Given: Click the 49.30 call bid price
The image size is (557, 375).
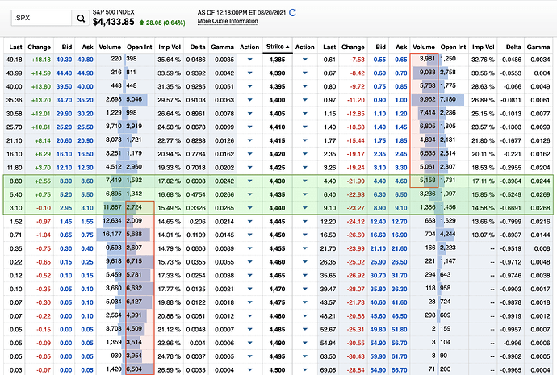Looking at the screenshot, I should click(62, 60).
